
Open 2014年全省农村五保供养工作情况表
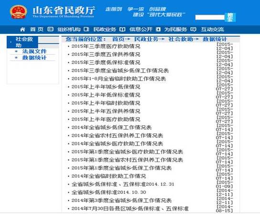[117, 135]
